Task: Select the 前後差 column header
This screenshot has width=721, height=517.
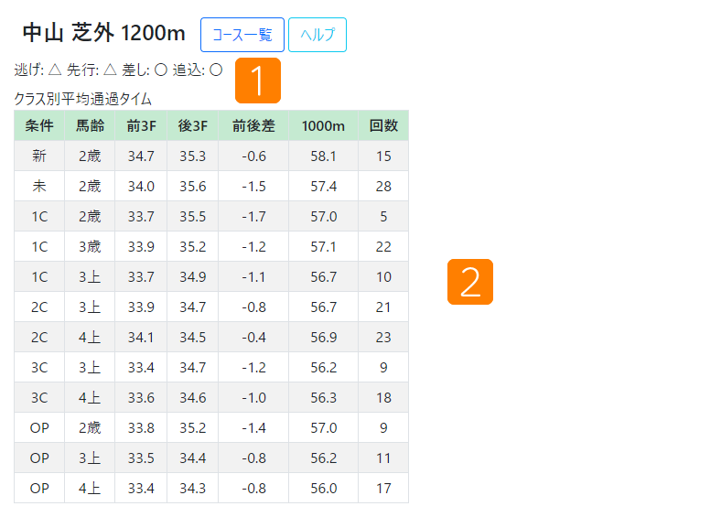Action: (x=253, y=125)
